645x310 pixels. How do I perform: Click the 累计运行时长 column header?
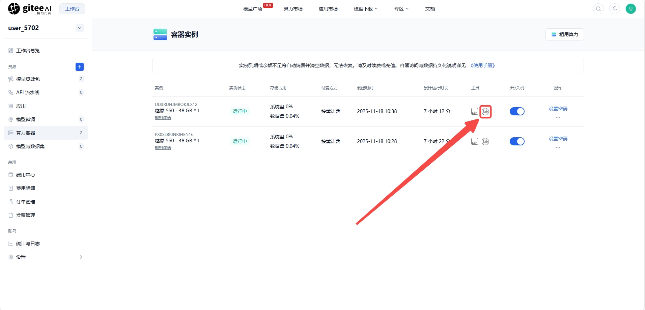point(436,88)
